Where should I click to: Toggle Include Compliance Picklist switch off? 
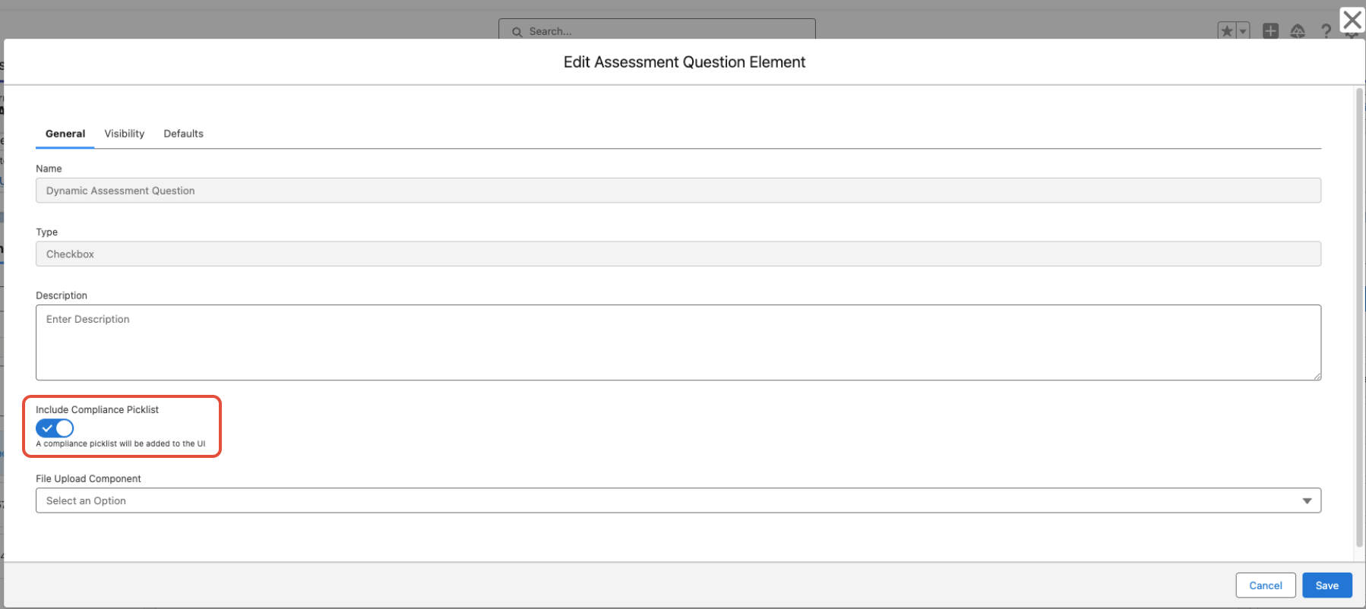[55, 428]
